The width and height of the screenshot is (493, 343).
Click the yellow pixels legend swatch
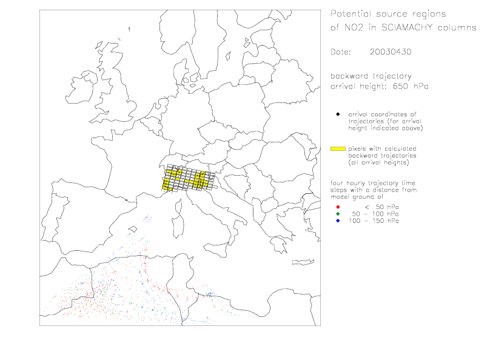(x=338, y=149)
